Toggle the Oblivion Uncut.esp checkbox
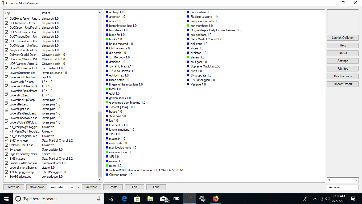The height and width of the screenshot is (204, 362). [x=7, y=145]
